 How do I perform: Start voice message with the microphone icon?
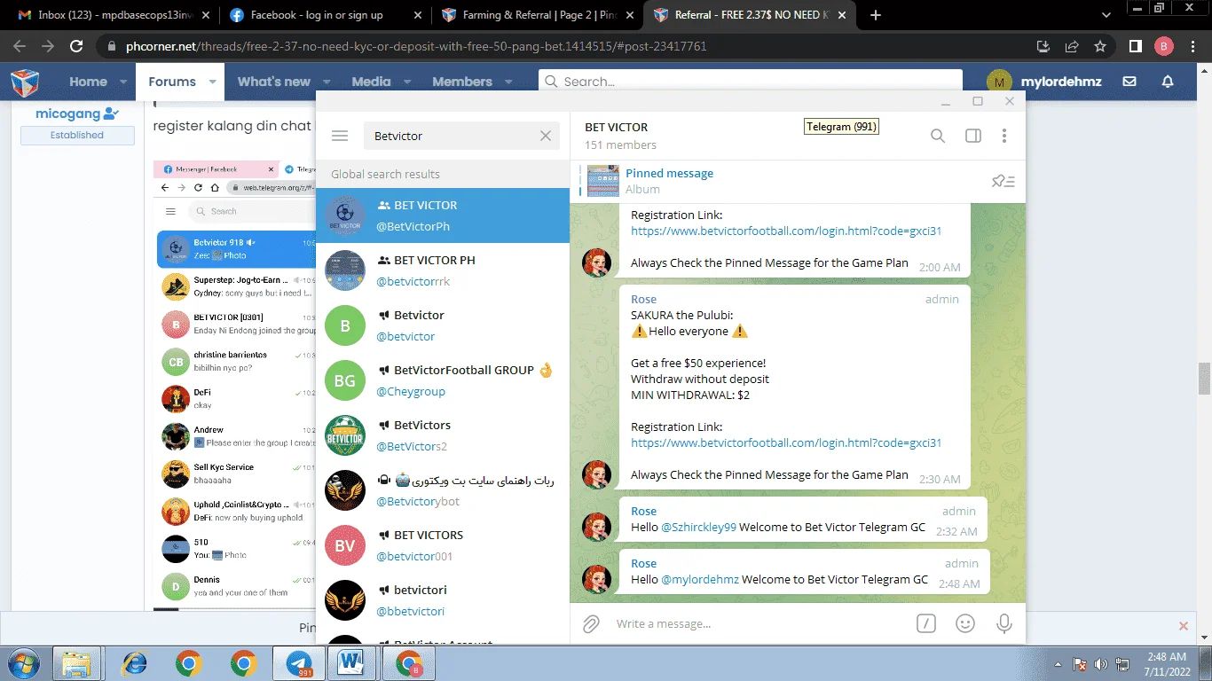pos(1004,623)
